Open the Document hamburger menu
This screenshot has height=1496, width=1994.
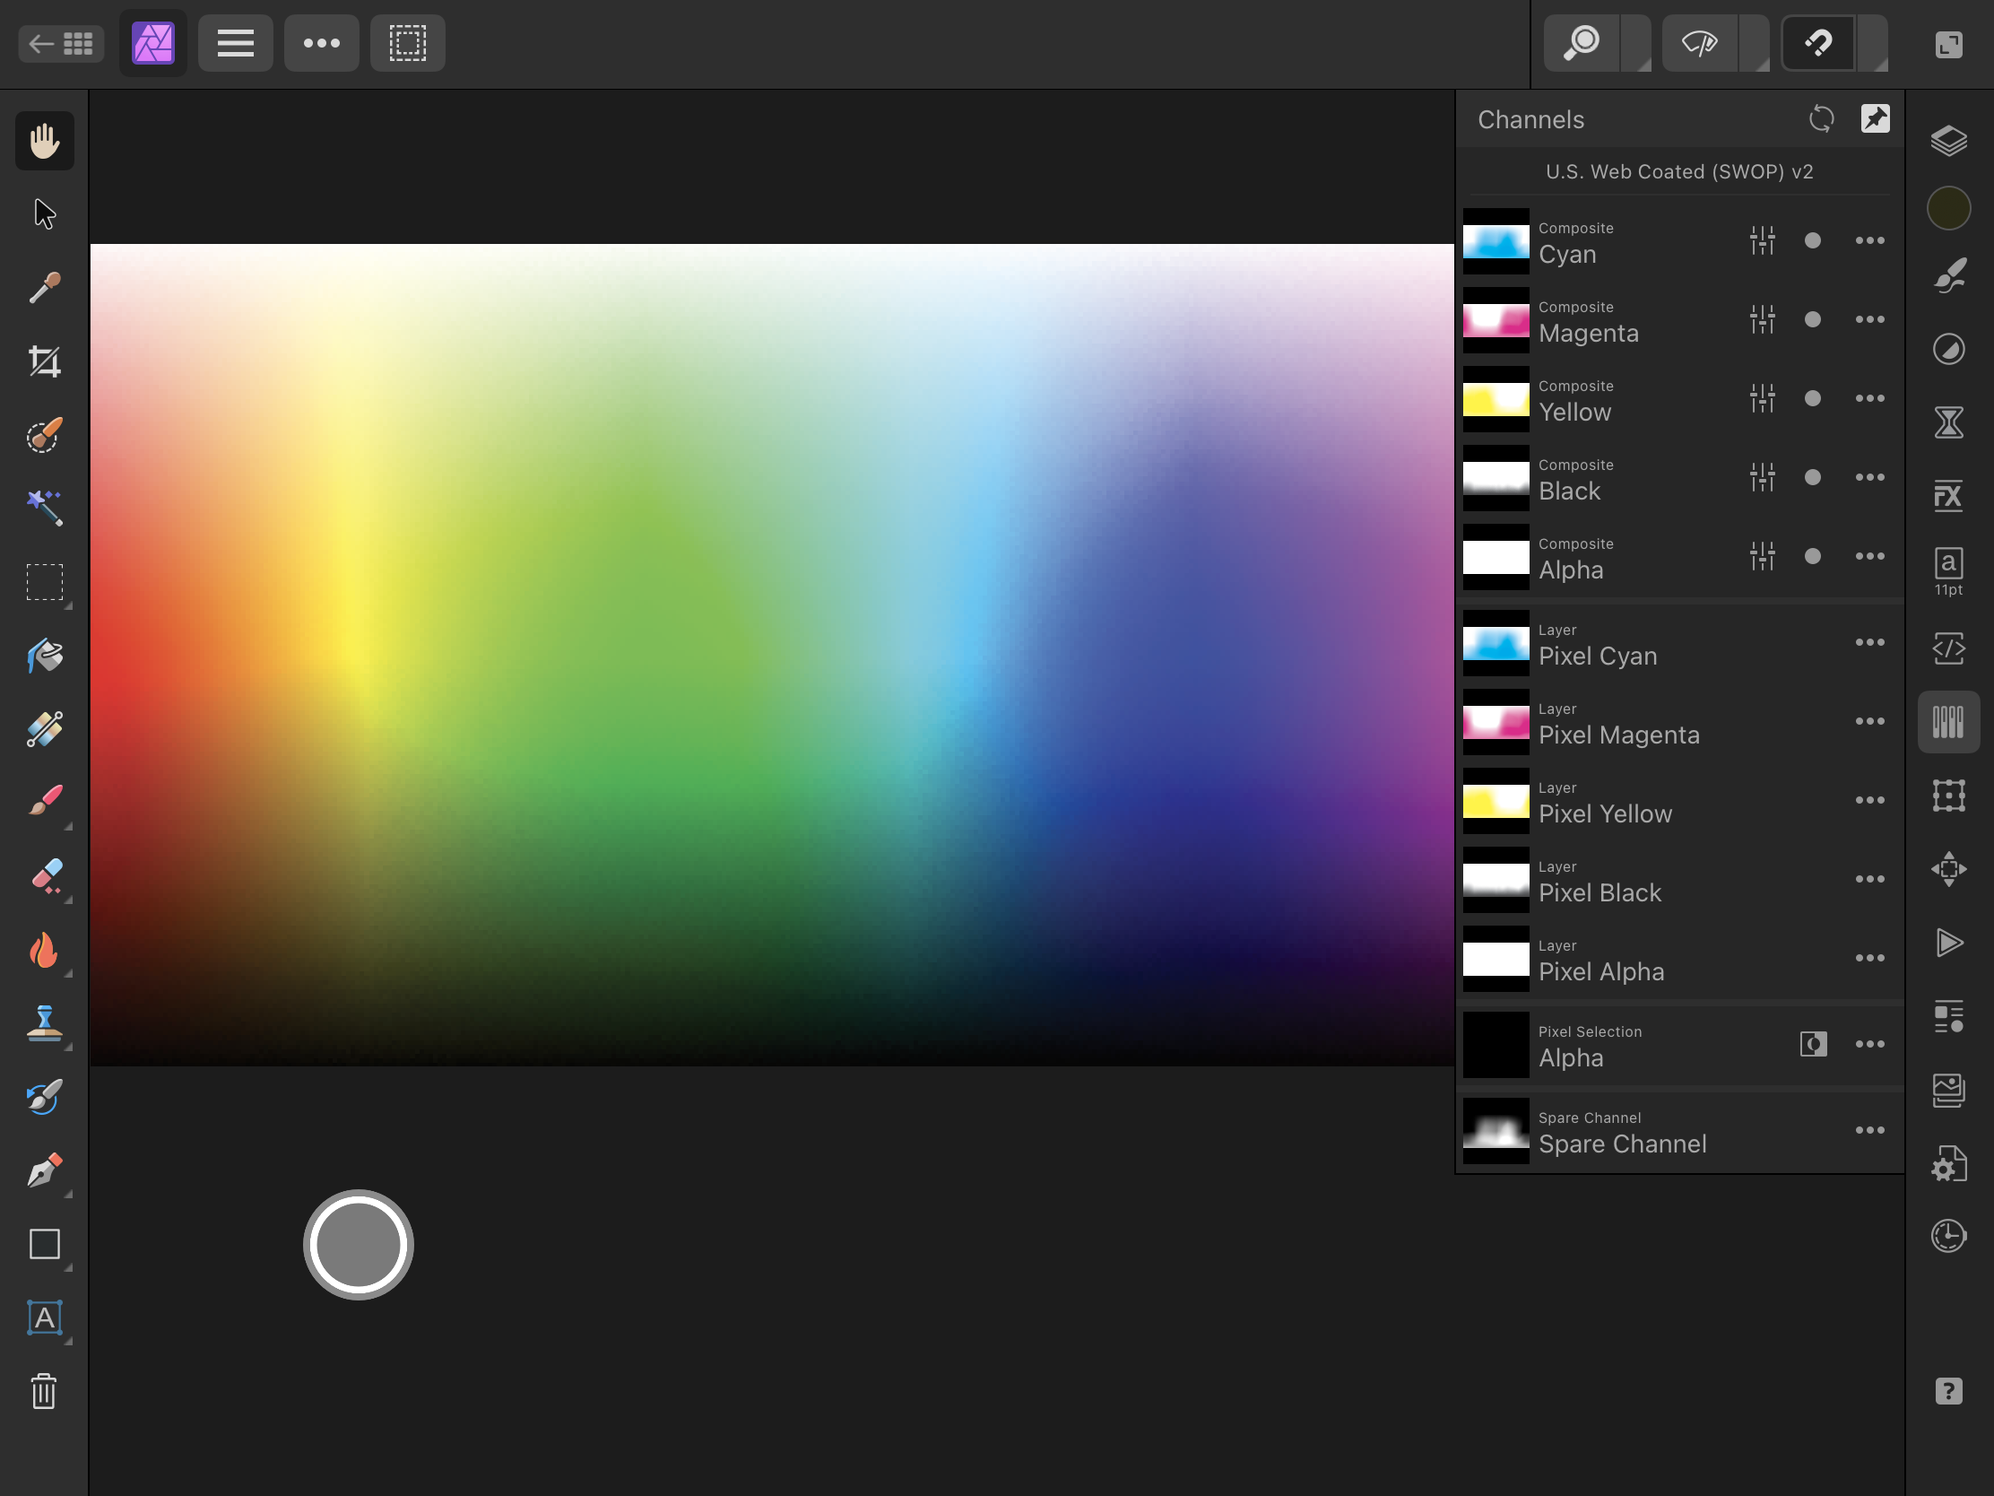[x=235, y=43]
